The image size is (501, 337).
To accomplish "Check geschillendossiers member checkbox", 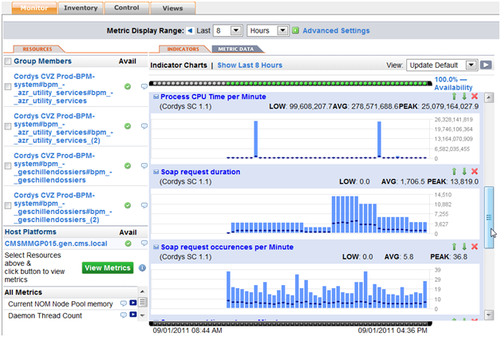I will pyautogui.click(x=8, y=165).
